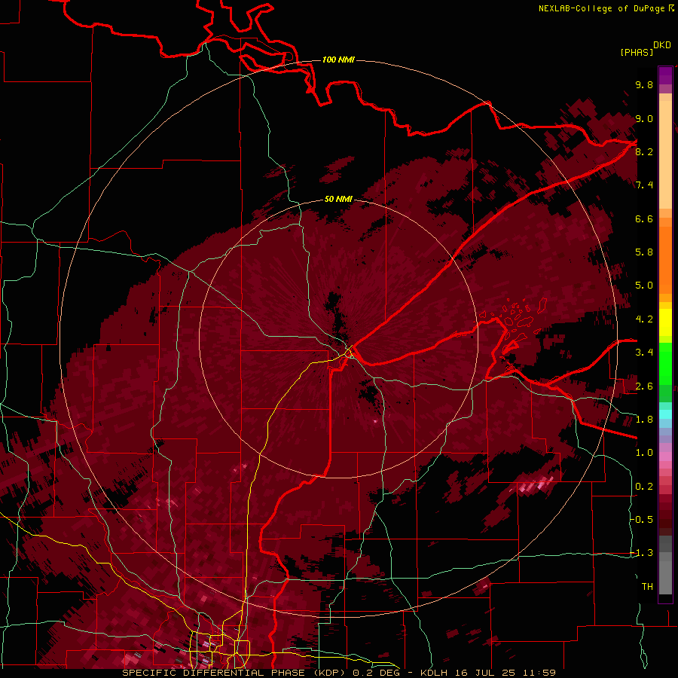Click the 8.2 legend value
The height and width of the screenshot is (678, 678).
644,151
